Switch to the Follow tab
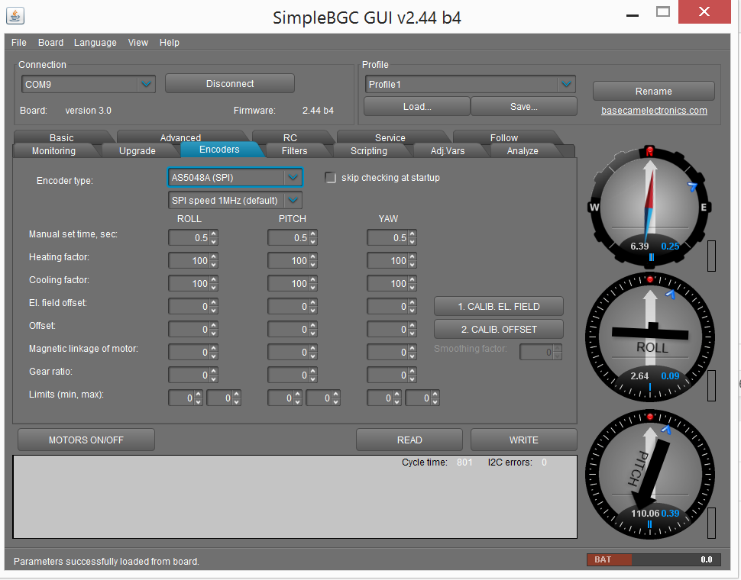This screenshot has width=741, height=580. click(x=503, y=137)
